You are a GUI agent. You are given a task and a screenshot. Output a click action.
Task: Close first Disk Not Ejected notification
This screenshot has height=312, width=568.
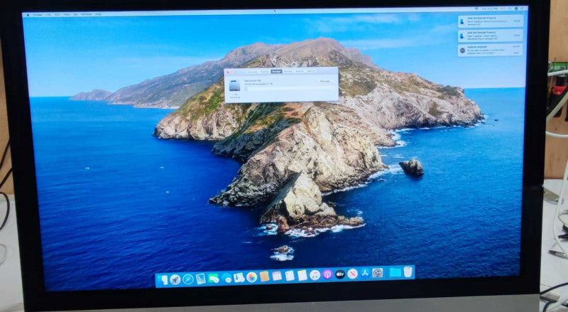pos(517,21)
